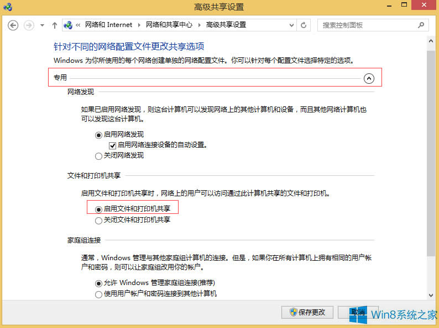439x328 pixels.
Task: Expand the arrow after 网络和共享中心
Action: click(x=200, y=25)
